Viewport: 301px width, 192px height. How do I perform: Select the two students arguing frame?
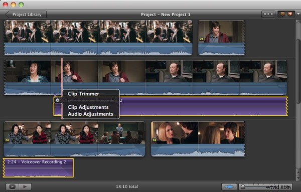(x=27, y=133)
